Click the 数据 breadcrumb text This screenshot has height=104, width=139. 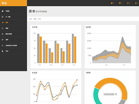[x=40, y=19]
